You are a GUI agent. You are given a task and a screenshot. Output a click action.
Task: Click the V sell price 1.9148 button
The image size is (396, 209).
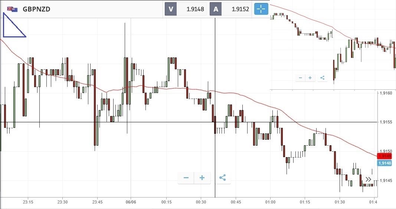click(186, 9)
